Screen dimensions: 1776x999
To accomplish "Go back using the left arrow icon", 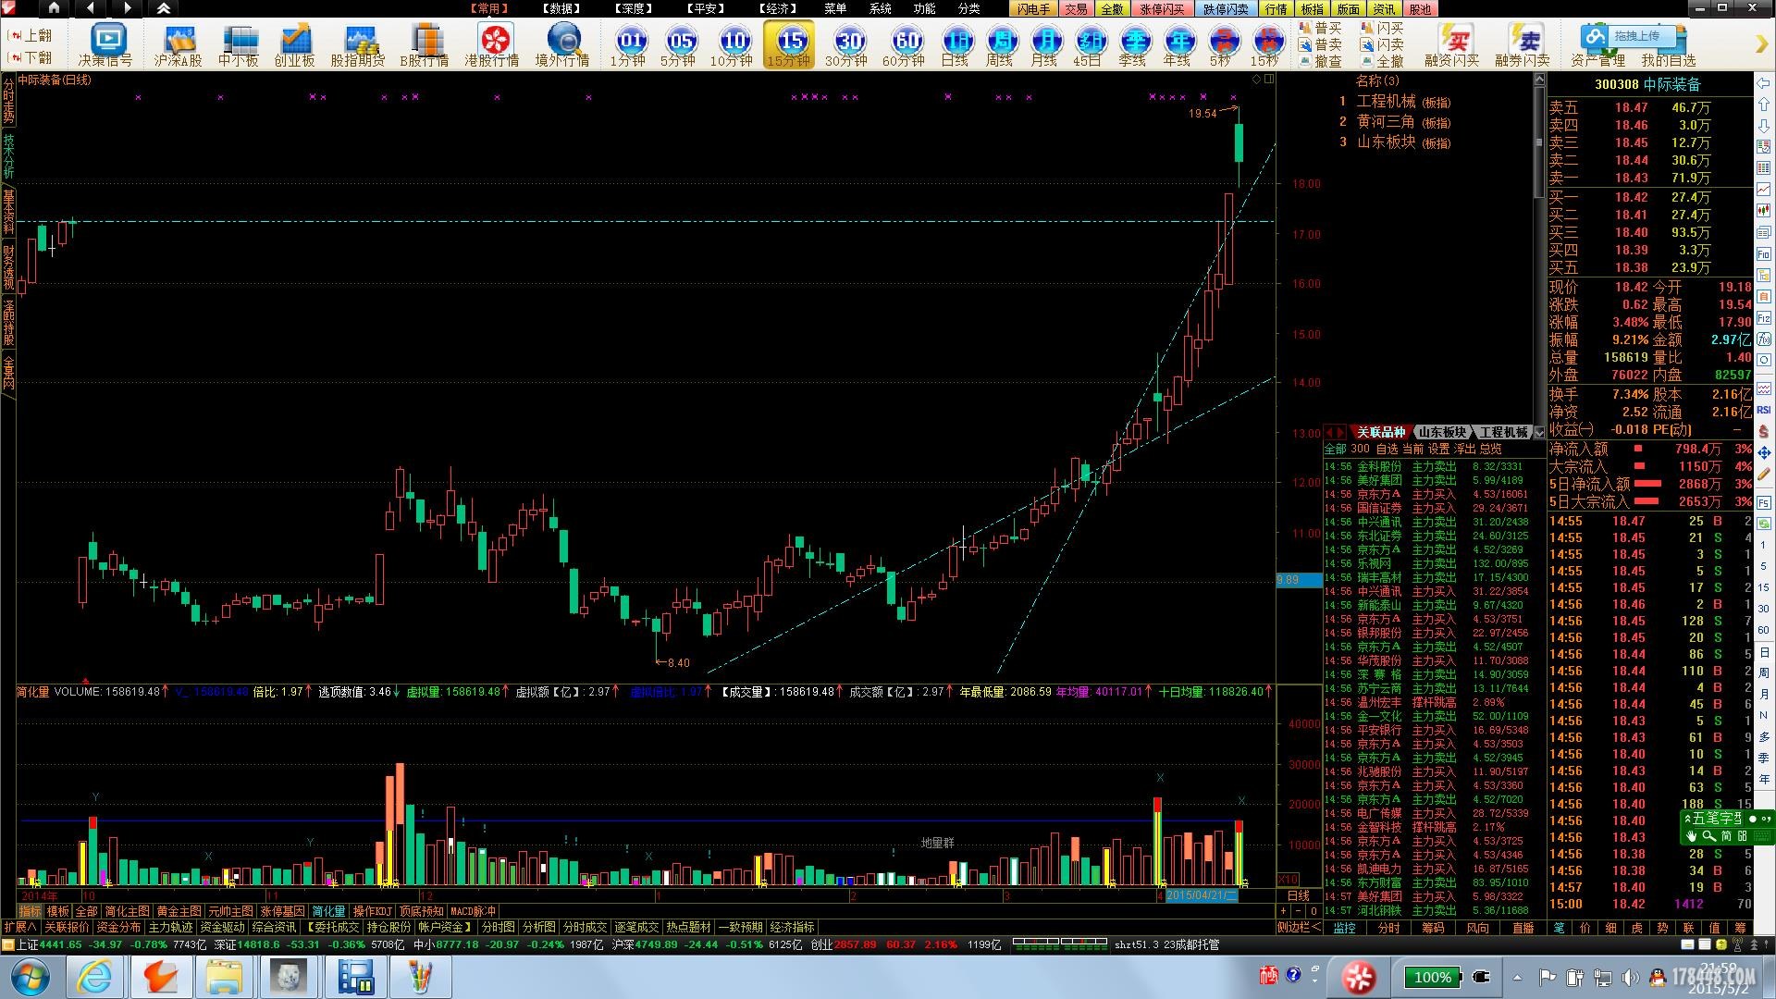I will pyautogui.click(x=91, y=8).
